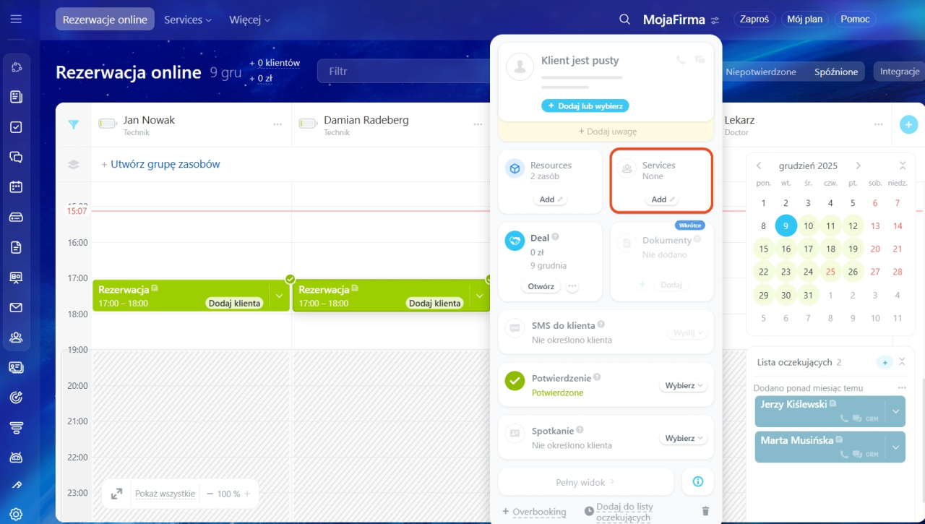Expand Jan Nowak's Rezerwacja chevron
This screenshot has height=524, width=925.
tap(280, 296)
